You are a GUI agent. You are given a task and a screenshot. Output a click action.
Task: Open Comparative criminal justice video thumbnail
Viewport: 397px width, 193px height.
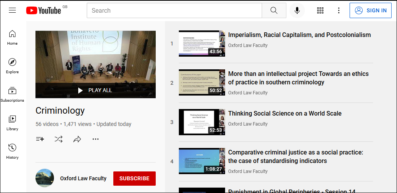(202, 161)
